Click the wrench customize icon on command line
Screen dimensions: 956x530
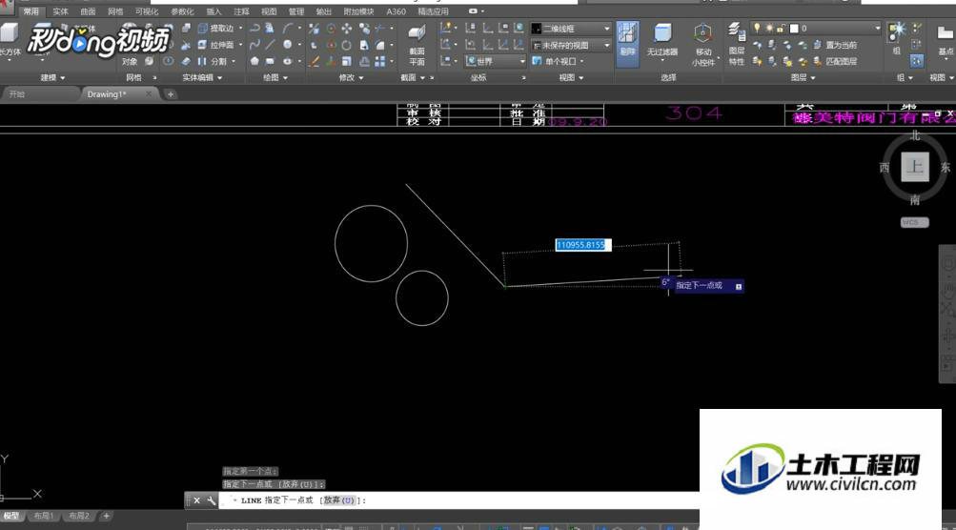pos(211,500)
